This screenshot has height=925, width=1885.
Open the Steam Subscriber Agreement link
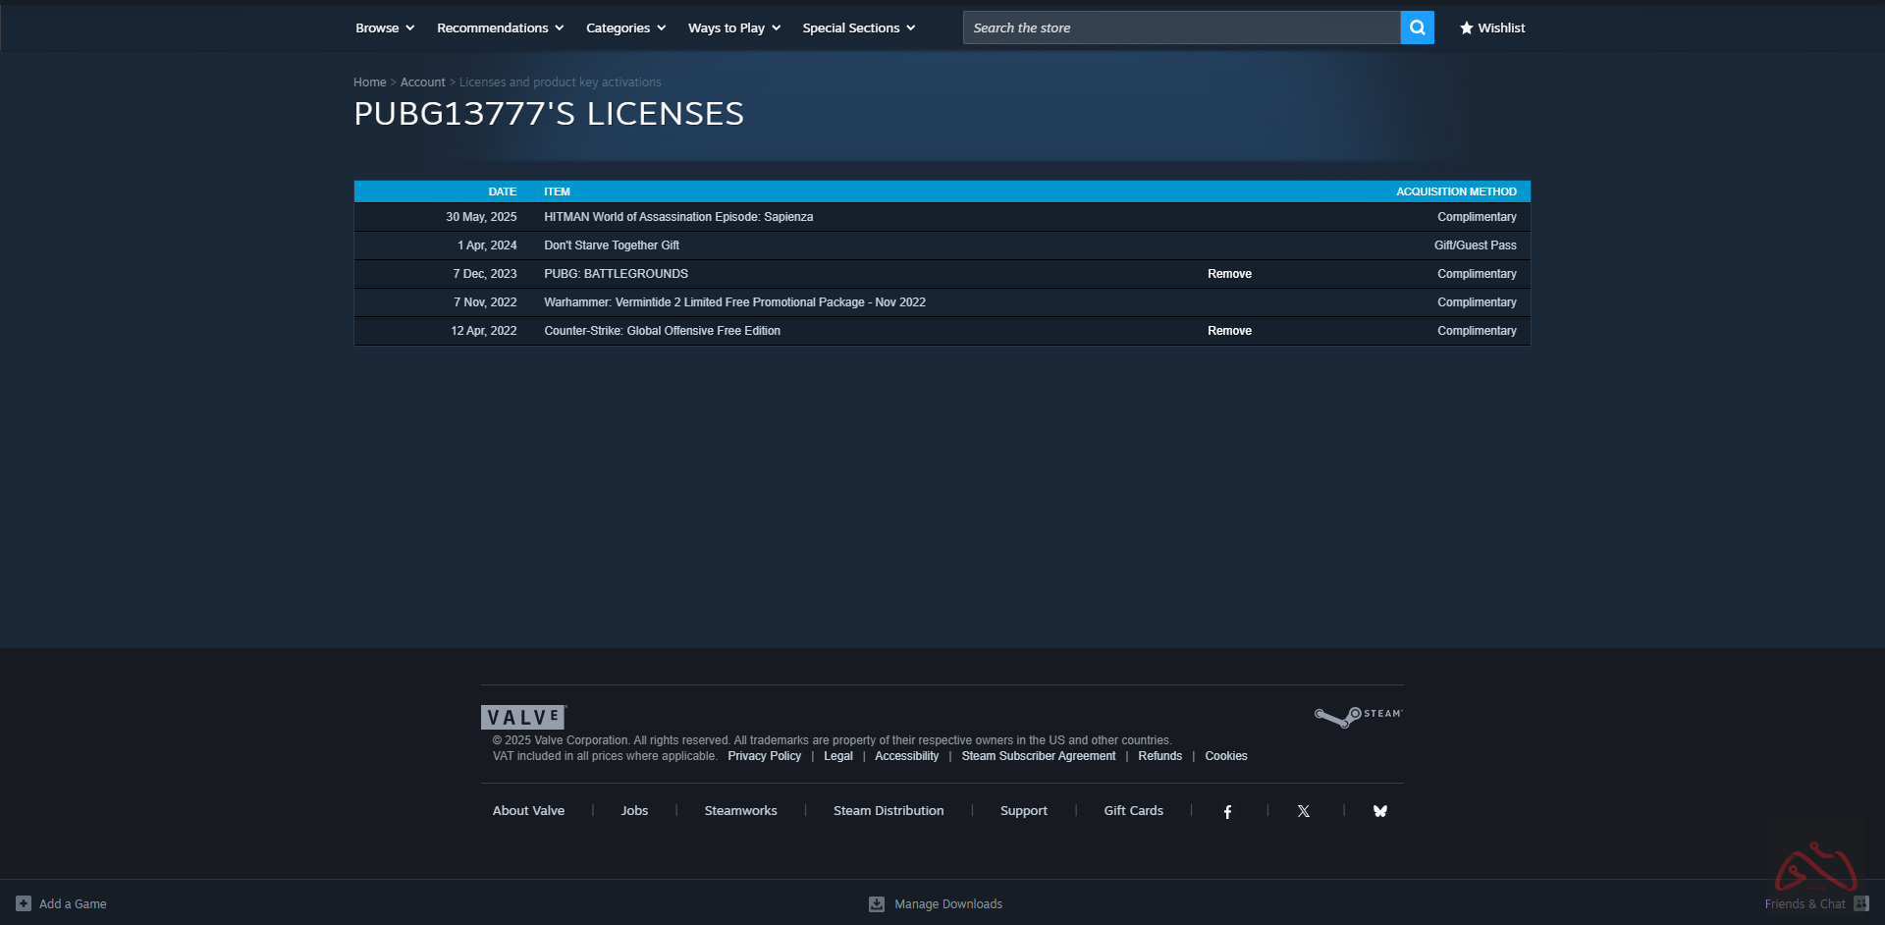click(1038, 756)
